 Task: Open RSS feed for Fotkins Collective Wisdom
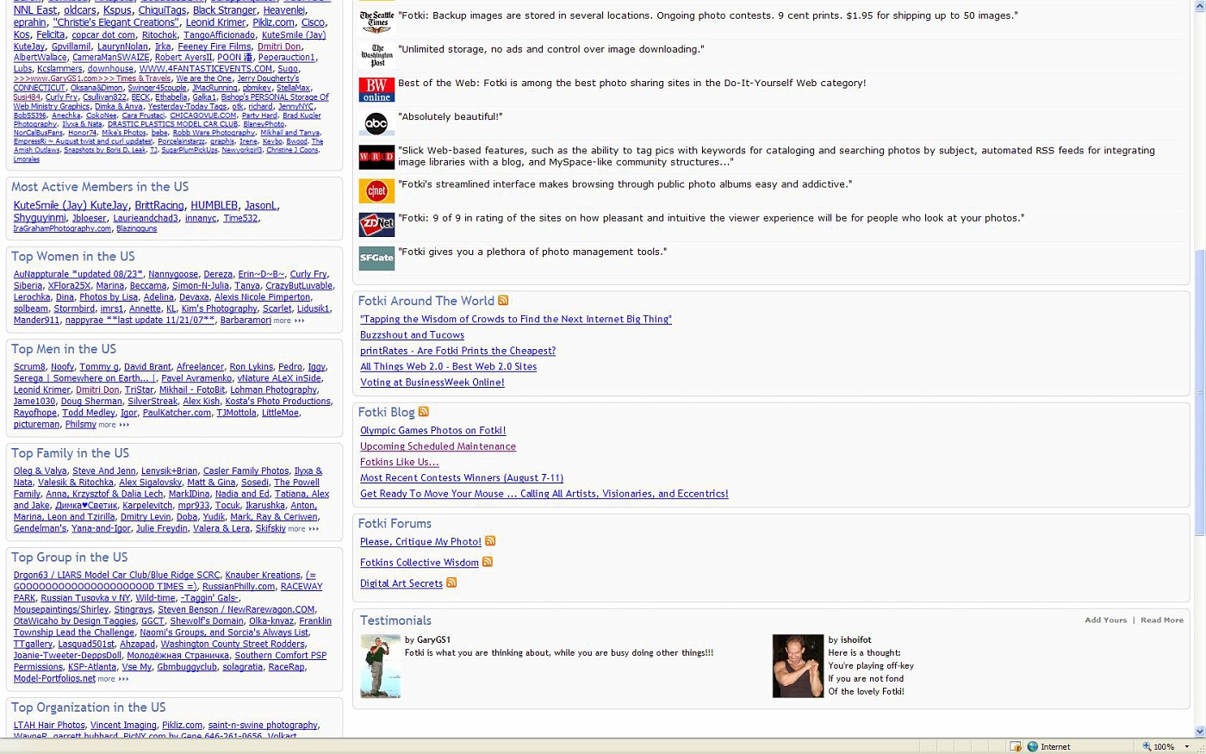click(x=487, y=562)
